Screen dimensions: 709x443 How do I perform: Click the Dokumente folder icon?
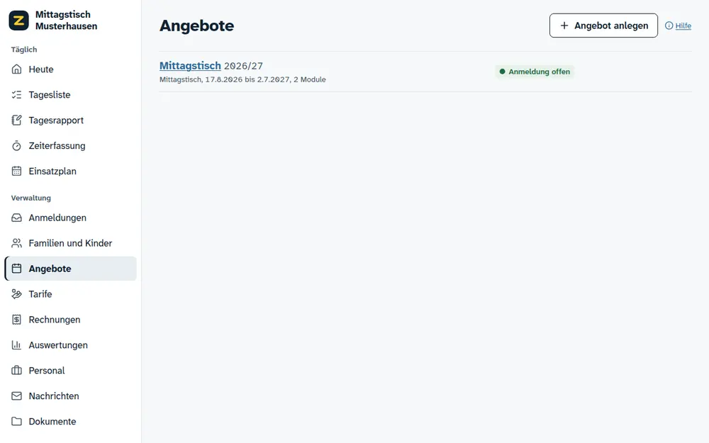[17, 421]
